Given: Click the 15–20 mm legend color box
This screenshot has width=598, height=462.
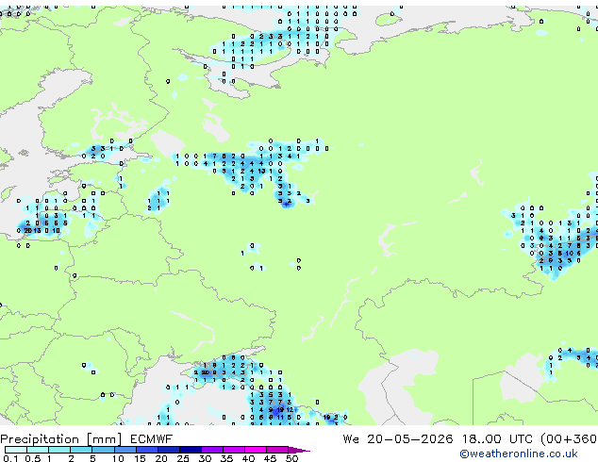Looking at the screenshot, I should click(x=147, y=450).
